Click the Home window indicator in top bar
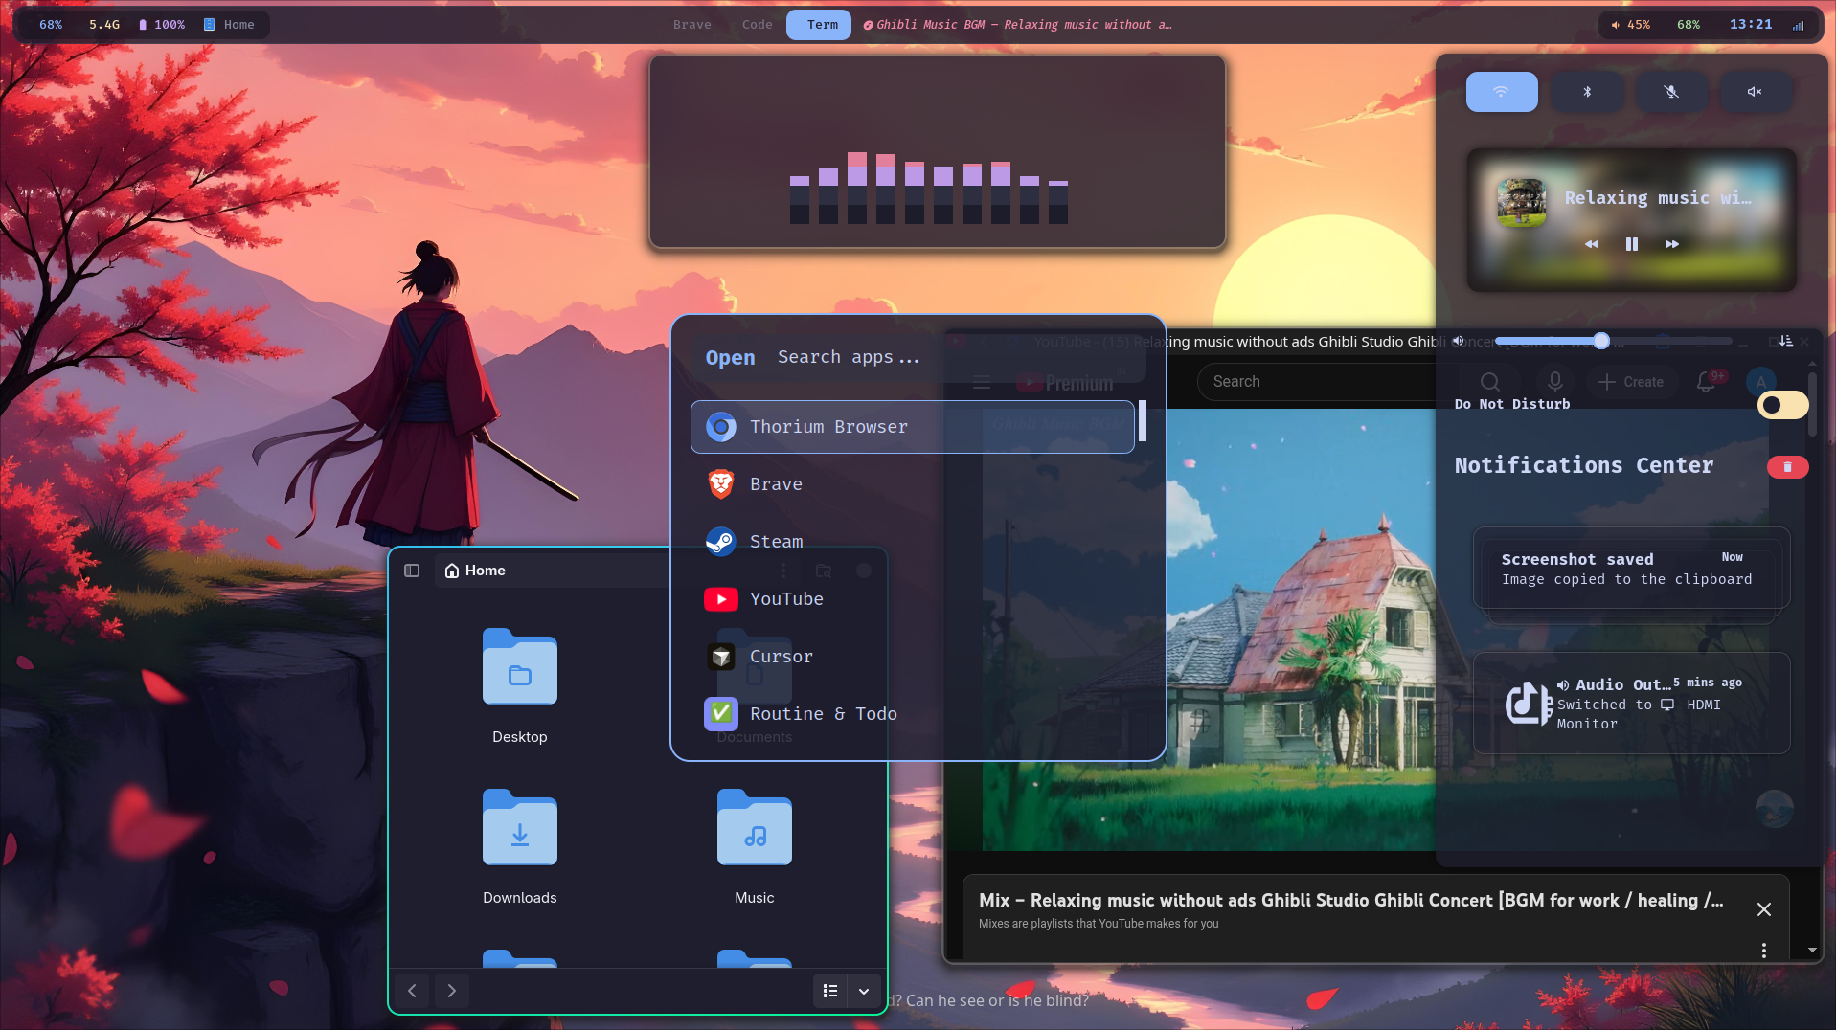1836x1030 pixels. 229,25
